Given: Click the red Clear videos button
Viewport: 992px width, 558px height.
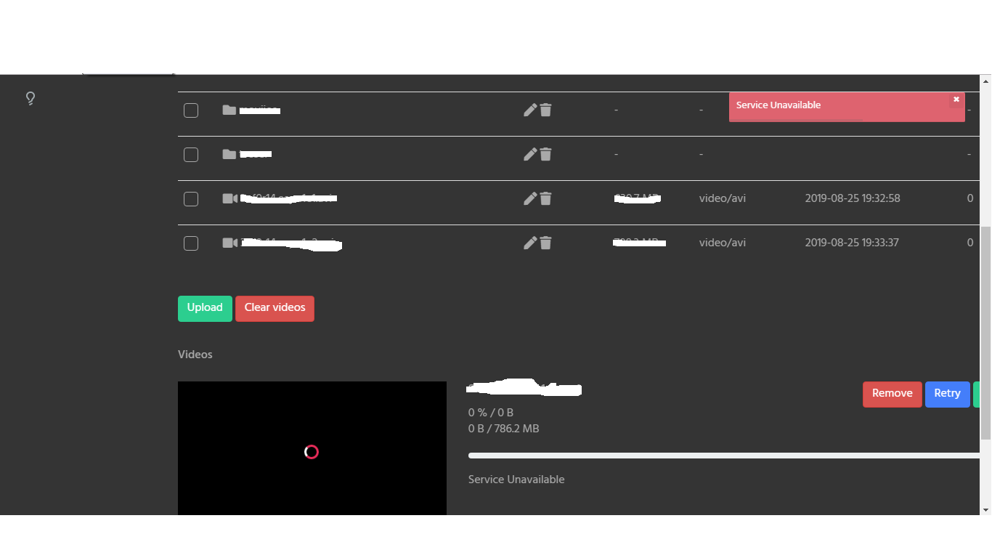Looking at the screenshot, I should click(x=275, y=308).
